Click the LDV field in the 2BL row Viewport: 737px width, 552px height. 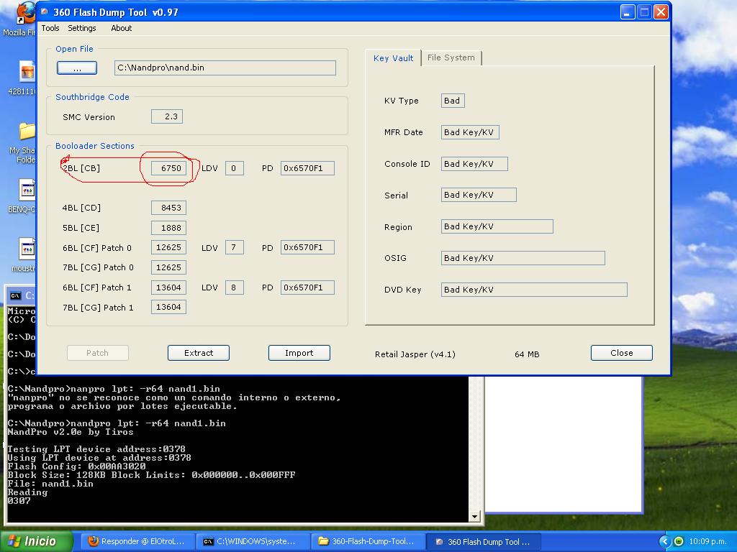click(235, 168)
